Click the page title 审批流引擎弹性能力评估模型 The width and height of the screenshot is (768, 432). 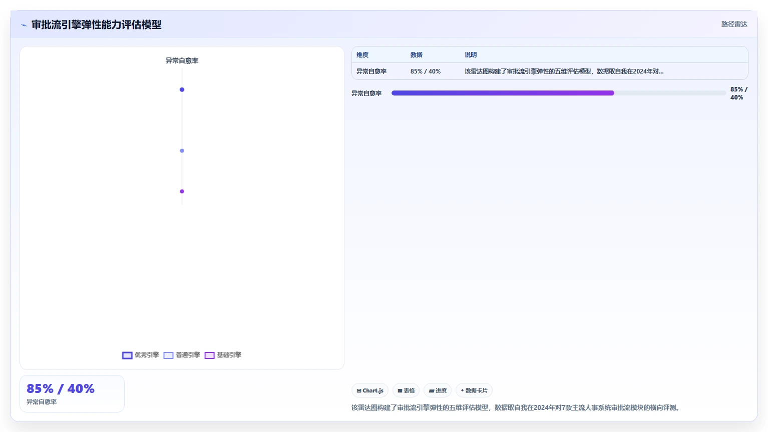point(96,24)
